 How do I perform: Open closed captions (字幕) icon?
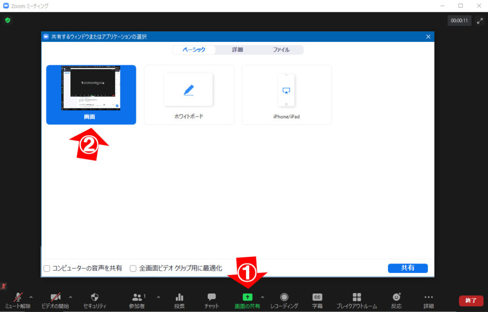click(x=317, y=297)
